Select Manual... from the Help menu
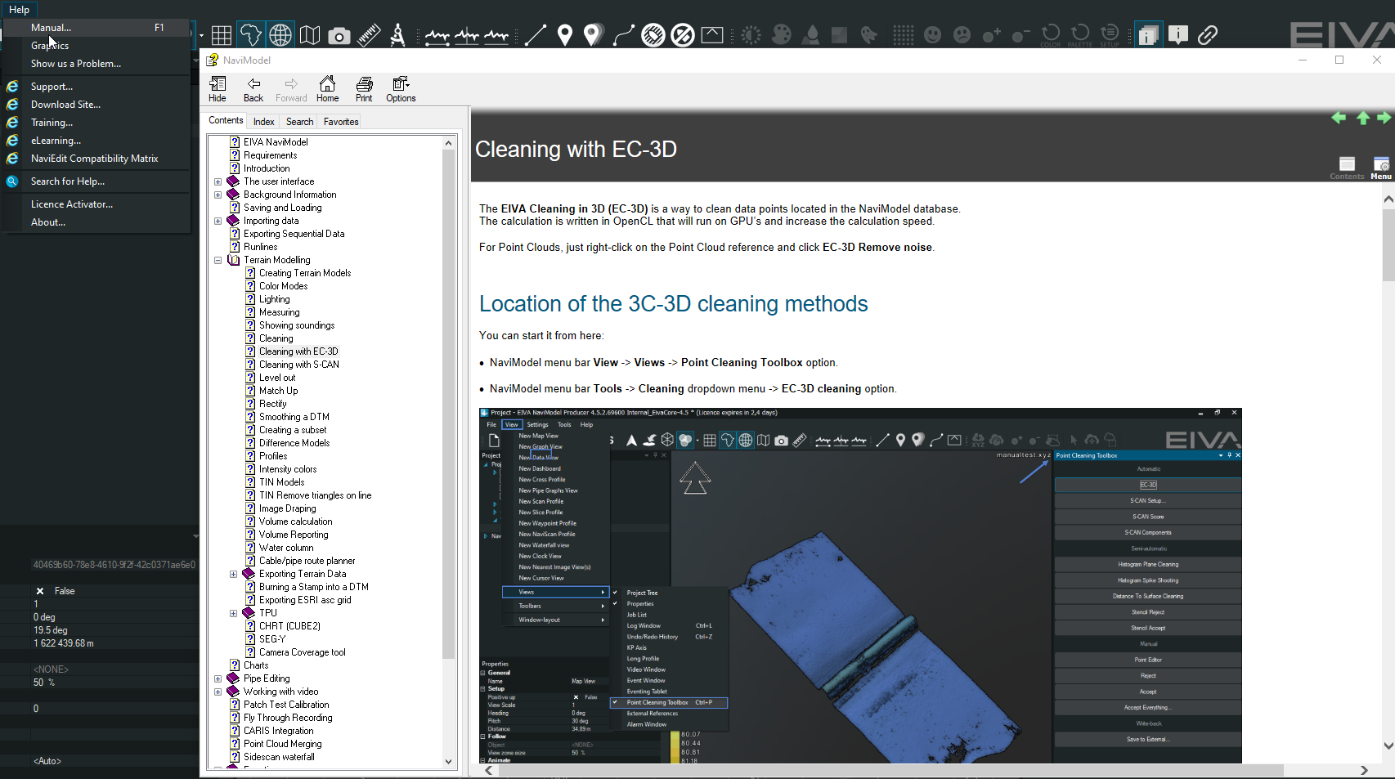Image resolution: width=1395 pixels, height=779 pixels. [x=96, y=28]
